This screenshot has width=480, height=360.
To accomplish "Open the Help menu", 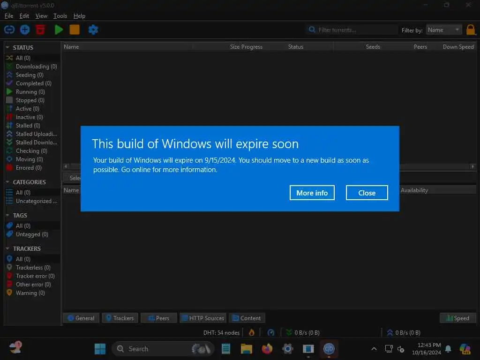I will tap(79, 16).
